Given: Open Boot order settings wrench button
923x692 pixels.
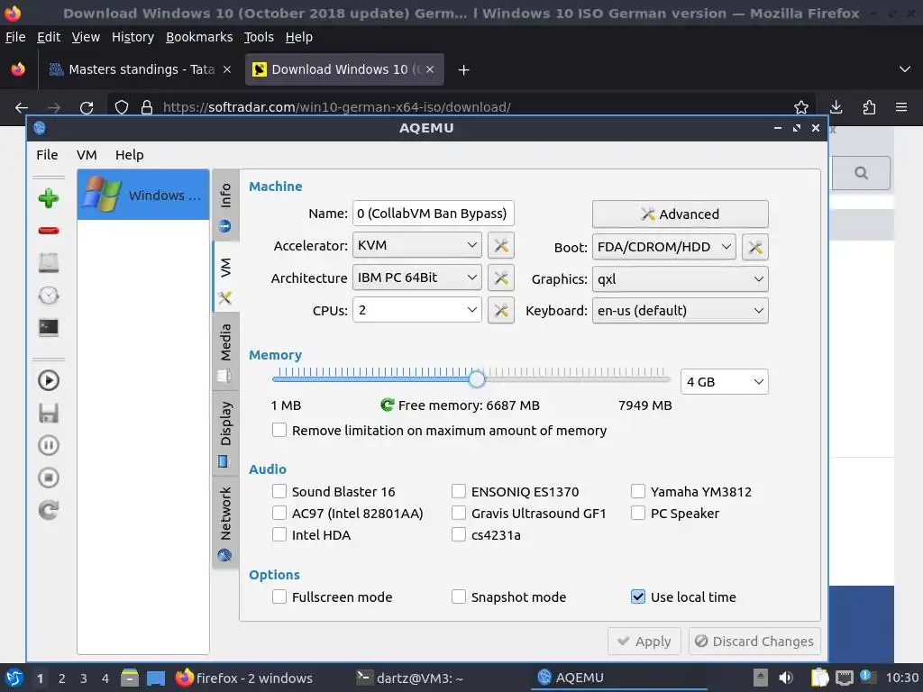Looking at the screenshot, I should click(x=755, y=247).
